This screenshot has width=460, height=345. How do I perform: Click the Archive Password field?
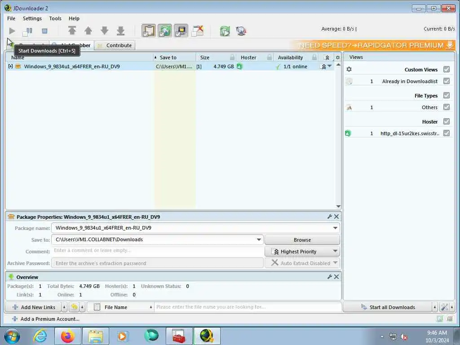click(158, 263)
